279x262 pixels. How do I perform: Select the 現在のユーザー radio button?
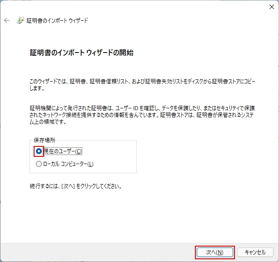point(39,151)
